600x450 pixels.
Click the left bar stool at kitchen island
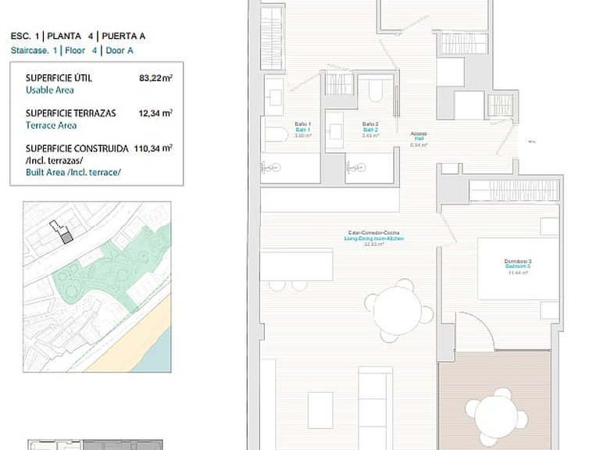[x=277, y=286]
